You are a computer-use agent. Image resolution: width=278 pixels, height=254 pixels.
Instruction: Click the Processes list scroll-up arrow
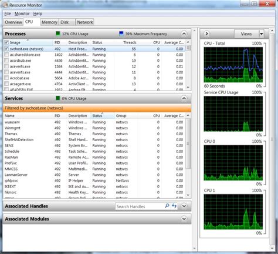click(x=188, y=42)
